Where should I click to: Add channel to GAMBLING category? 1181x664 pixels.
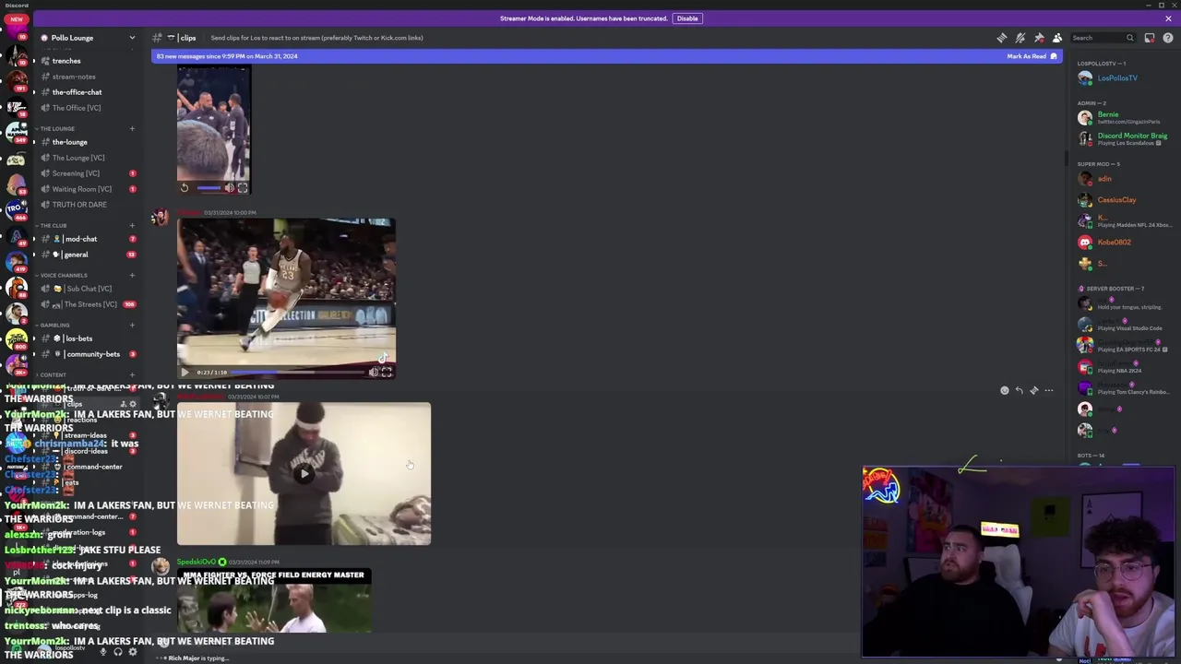(132, 325)
